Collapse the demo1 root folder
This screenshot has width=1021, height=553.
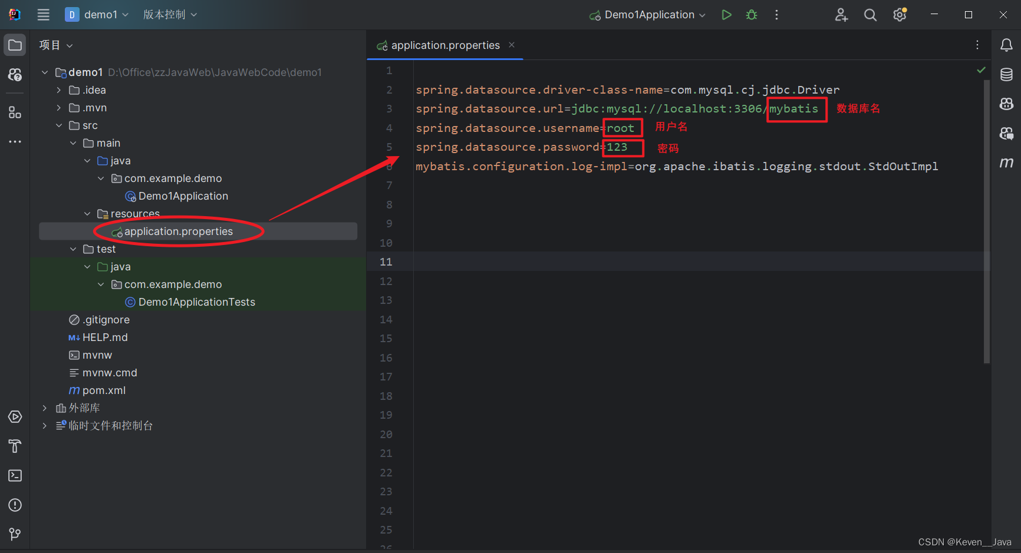click(45, 72)
